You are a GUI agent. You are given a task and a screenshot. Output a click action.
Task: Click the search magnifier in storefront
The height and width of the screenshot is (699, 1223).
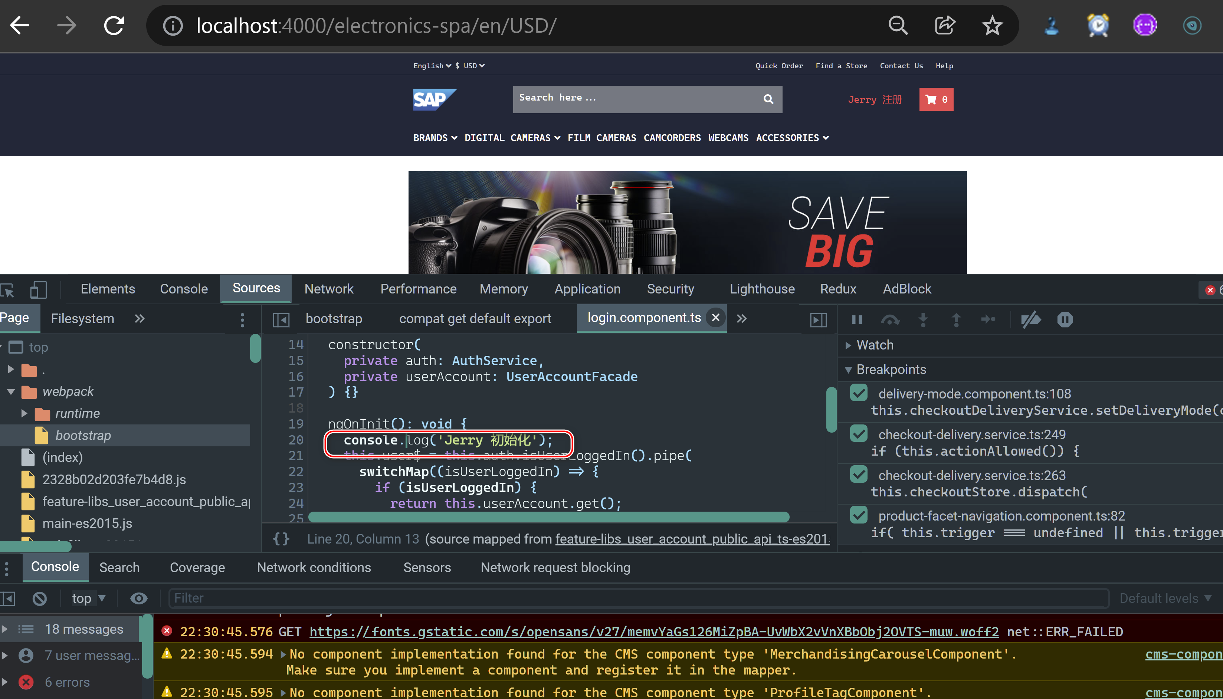coord(768,99)
